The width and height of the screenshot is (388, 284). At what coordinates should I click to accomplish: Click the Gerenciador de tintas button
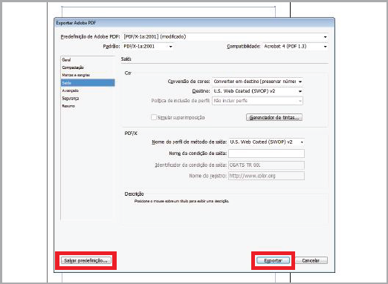pos(274,117)
